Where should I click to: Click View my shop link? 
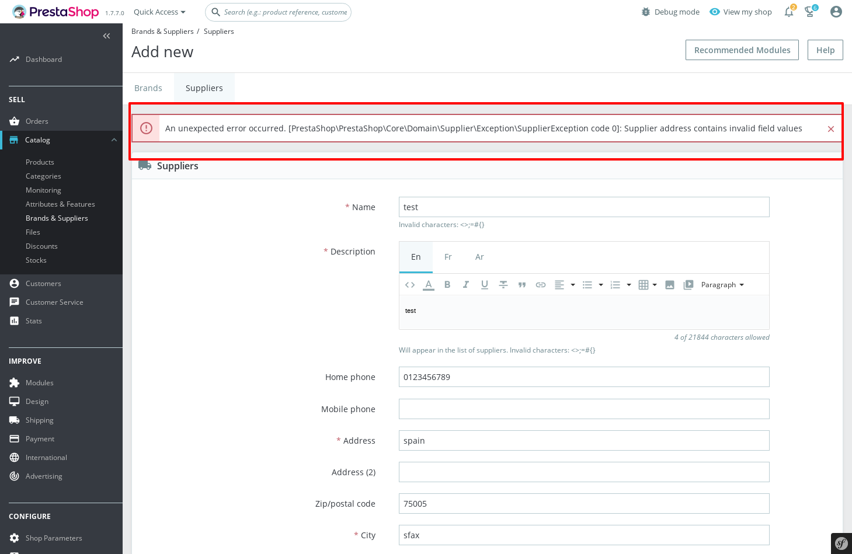pyautogui.click(x=740, y=12)
